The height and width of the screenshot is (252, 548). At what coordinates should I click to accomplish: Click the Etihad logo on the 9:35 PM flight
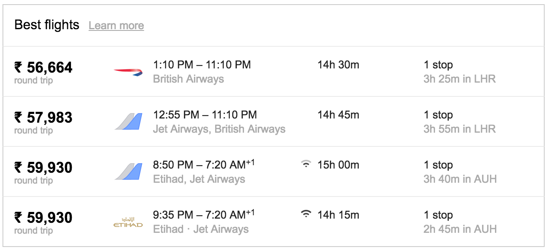(128, 222)
